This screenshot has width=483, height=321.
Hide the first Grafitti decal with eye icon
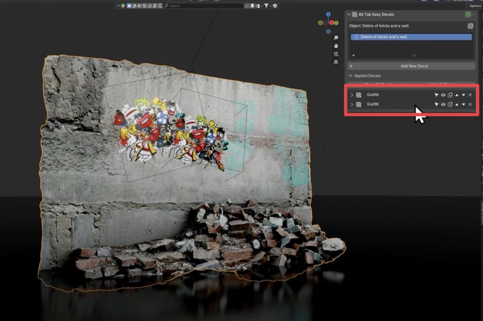coord(443,95)
